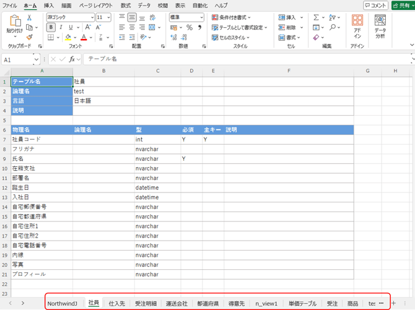Viewport: 415px width, 310px height.
Task: Click the increase font size icon
Action: 89,28
